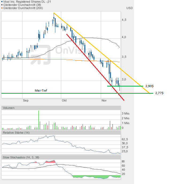The height and width of the screenshot is (184, 174).
Task: Click the Mai-Tief annotation label
Action: [41, 91]
